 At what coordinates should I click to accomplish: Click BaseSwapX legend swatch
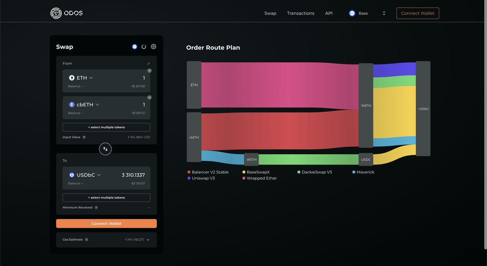[244, 172]
